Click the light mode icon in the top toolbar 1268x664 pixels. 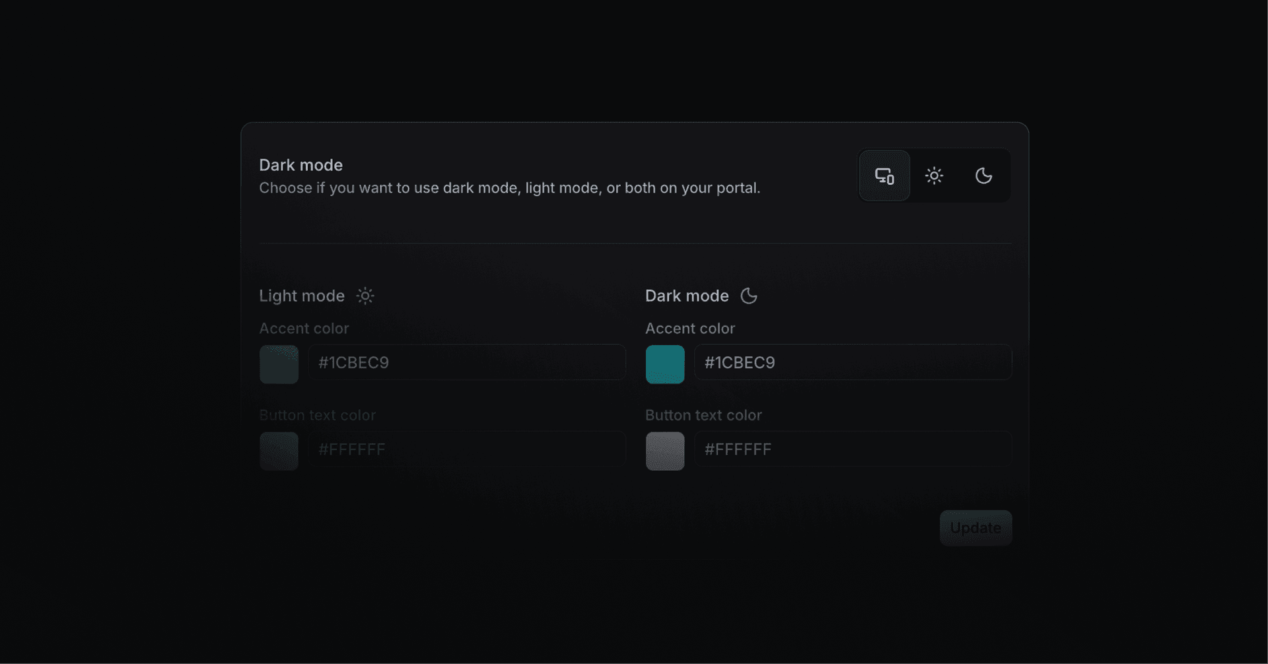(x=934, y=176)
